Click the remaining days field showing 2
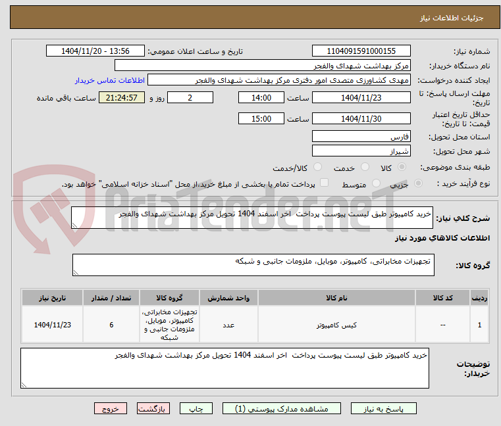 tap(190, 98)
